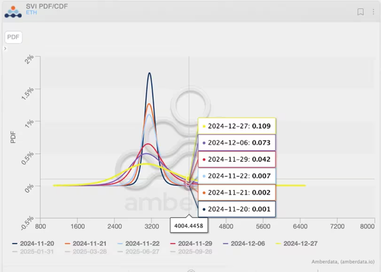Screen dimensions: 381x272
Task: Click the SVI PDF/CDF chart title
Action: point(47,6)
